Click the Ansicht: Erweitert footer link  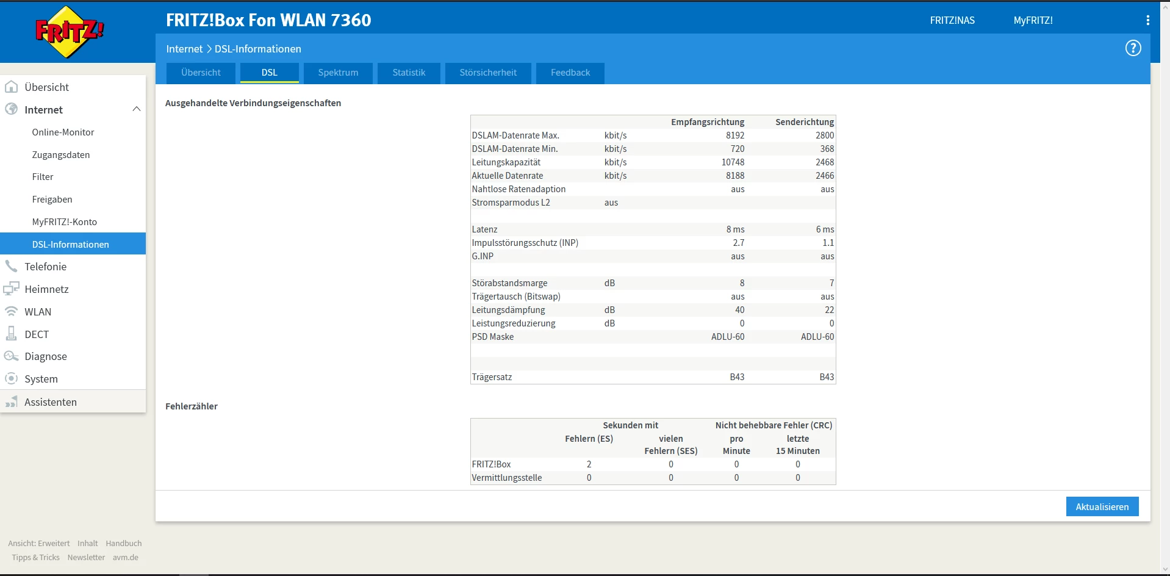click(39, 543)
